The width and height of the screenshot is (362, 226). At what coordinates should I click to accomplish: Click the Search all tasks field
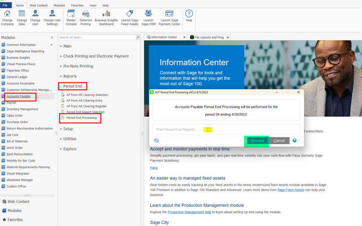97,37
